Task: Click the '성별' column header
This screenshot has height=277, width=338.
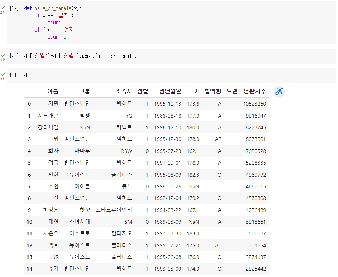Action: point(143,91)
